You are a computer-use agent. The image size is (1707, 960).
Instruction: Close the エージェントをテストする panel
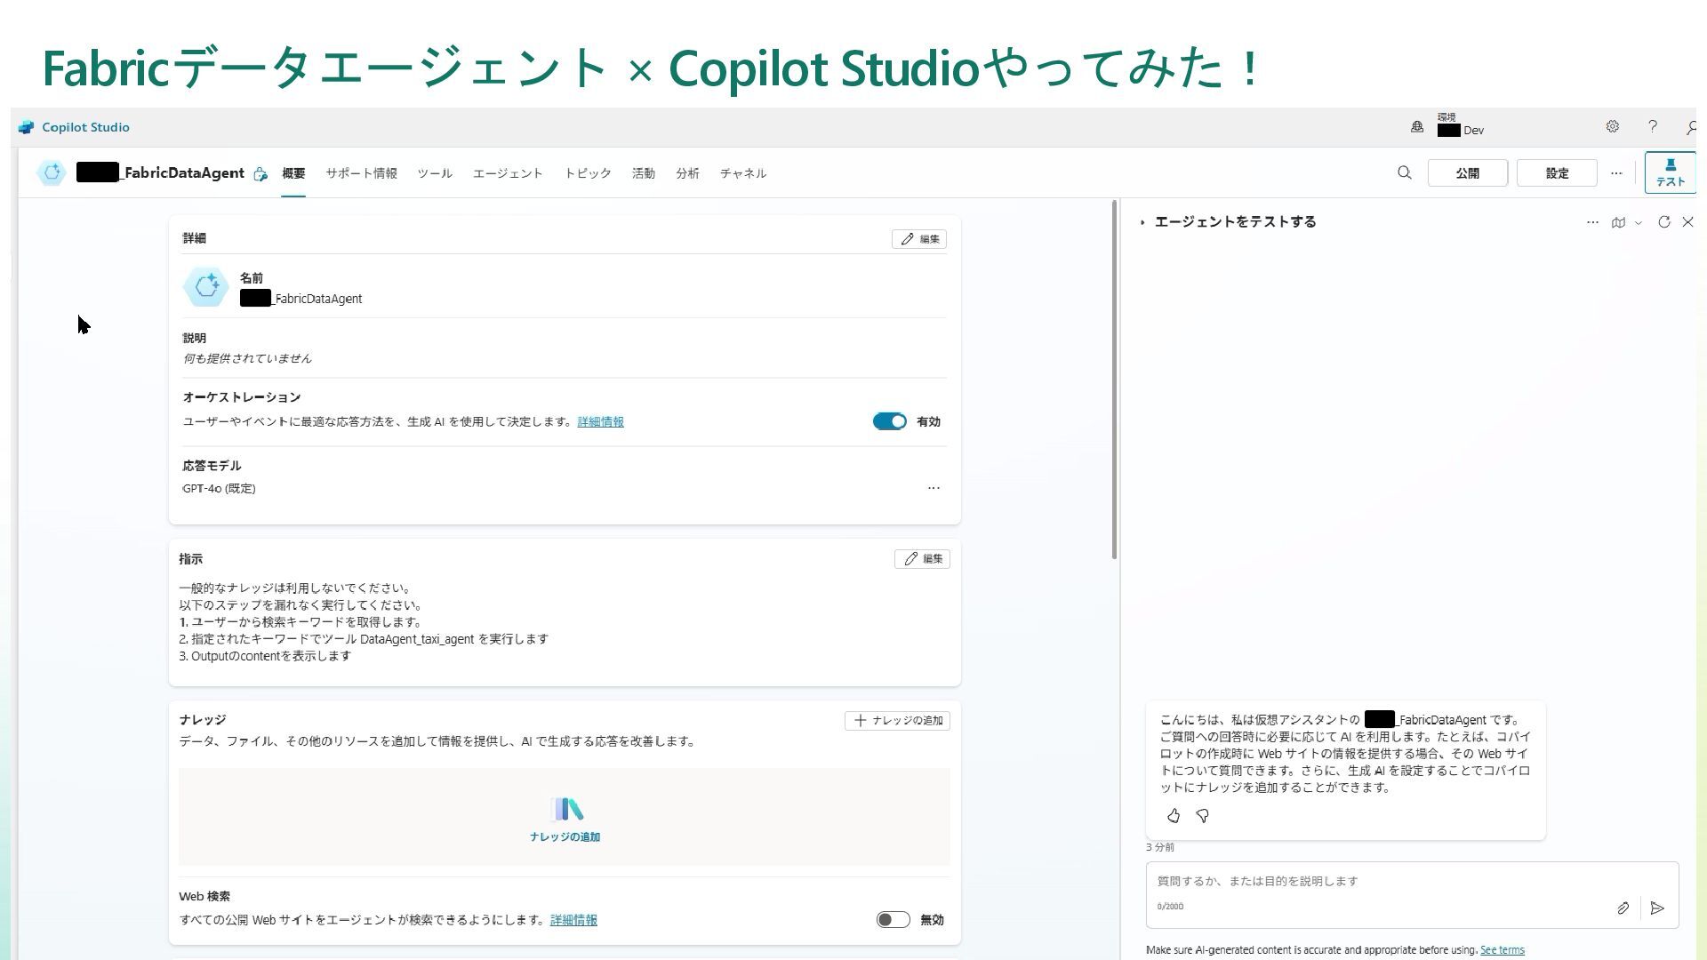click(1687, 222)
